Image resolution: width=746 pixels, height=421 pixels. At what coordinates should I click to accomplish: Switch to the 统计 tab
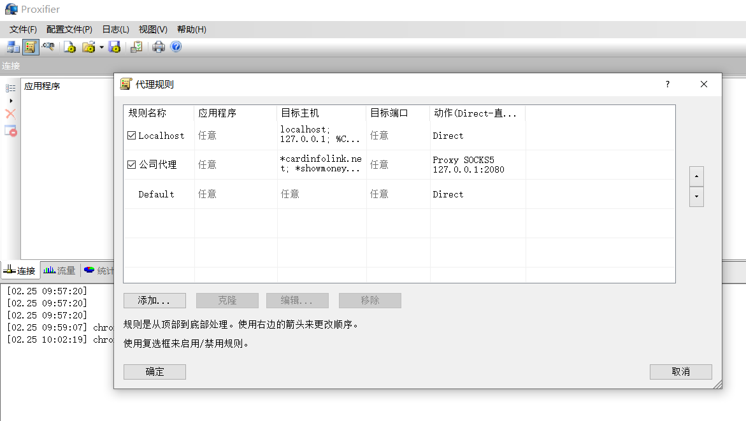coord(99,271)
